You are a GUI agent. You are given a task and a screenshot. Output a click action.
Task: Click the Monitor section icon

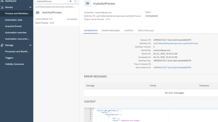[2, 7]
